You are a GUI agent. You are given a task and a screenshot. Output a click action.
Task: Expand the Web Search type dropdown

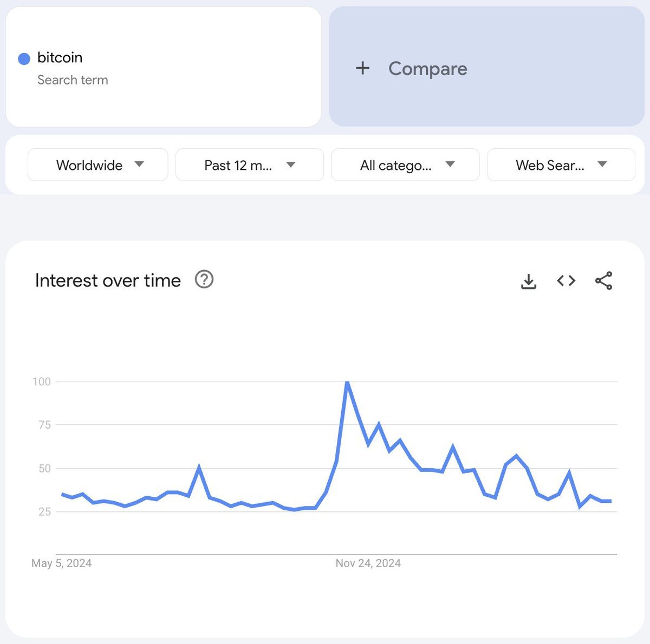click(561, 165)
